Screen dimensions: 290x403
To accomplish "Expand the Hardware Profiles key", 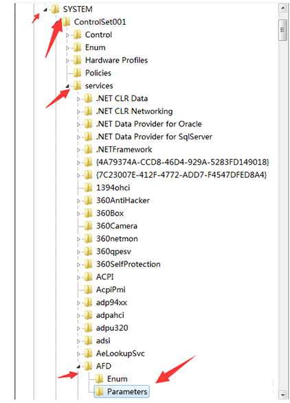I will click(67, 60).
